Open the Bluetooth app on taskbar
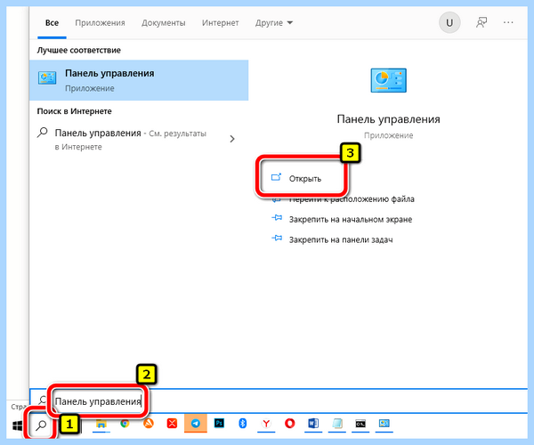534x445 pixels. tap(242, 424)
